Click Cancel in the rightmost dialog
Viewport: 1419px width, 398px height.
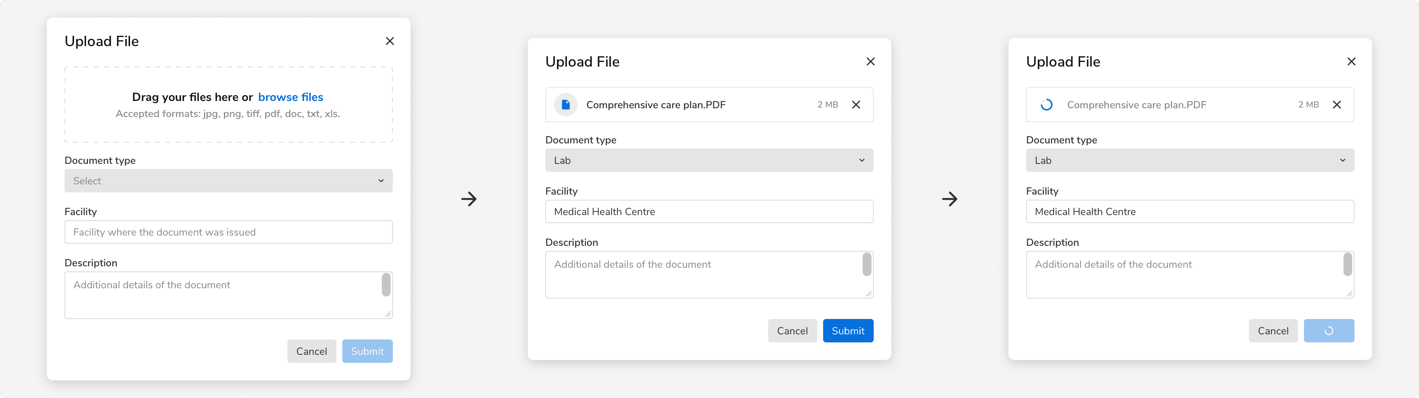pos(1273,330)
